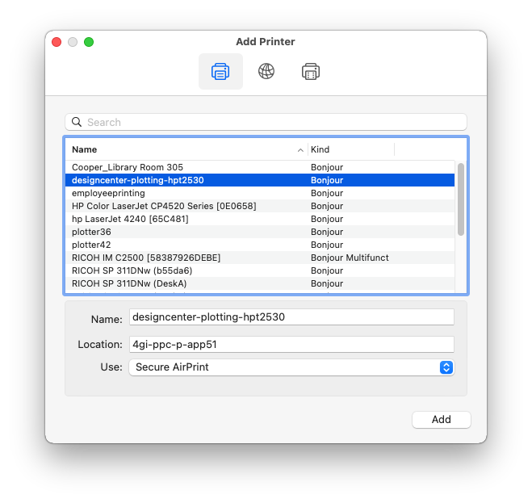Select the Default printer tab icon
The image size is (532, 503).
pos(220,72)
